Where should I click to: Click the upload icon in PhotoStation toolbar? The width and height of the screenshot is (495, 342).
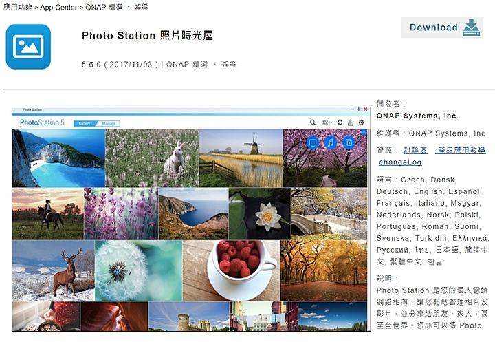pos(351,122)
